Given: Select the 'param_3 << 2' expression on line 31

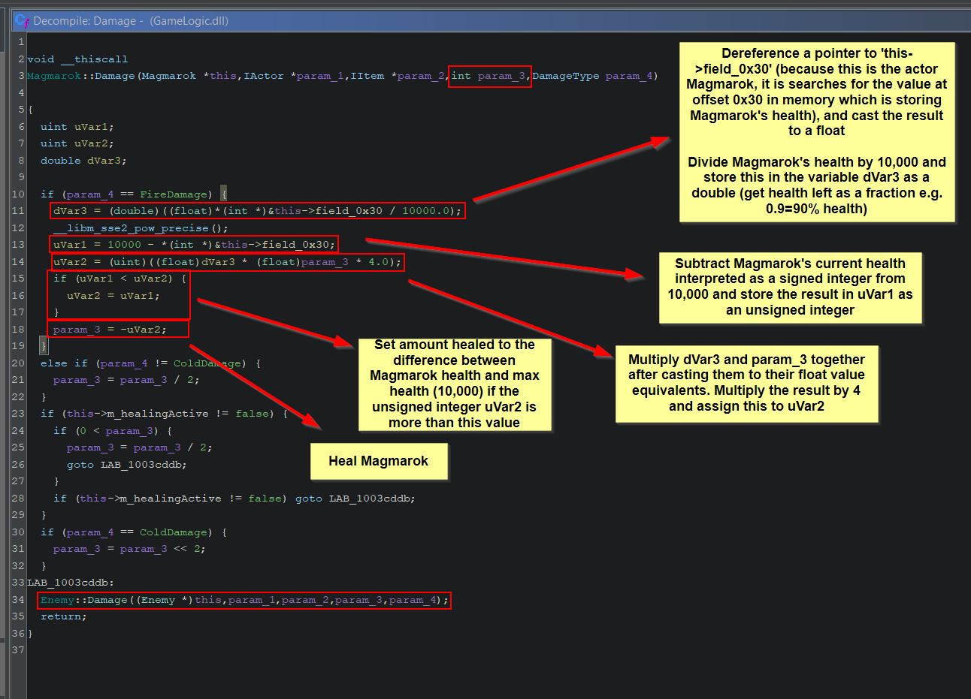Looking at the screenshot, I should (x=159, y=549).
